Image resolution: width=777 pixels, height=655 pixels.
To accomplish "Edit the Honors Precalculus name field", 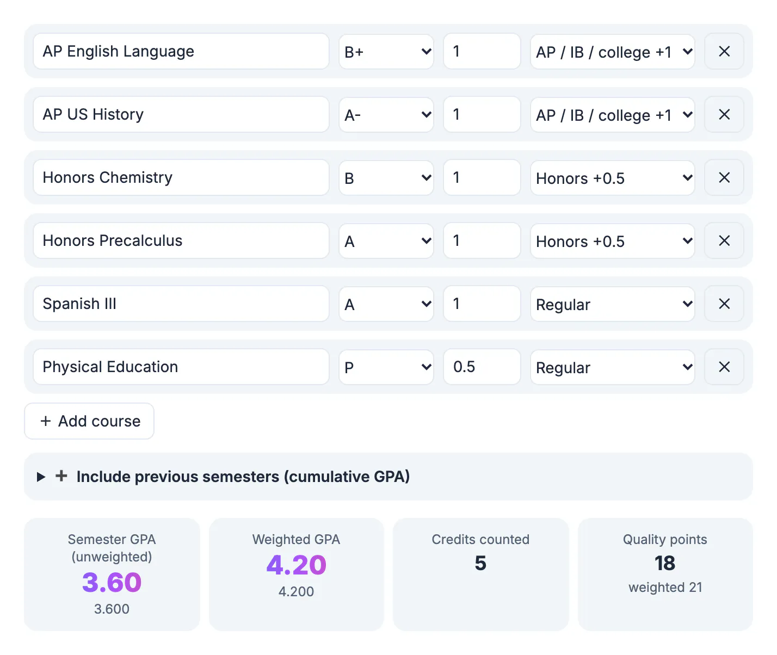I will (181, 240).
